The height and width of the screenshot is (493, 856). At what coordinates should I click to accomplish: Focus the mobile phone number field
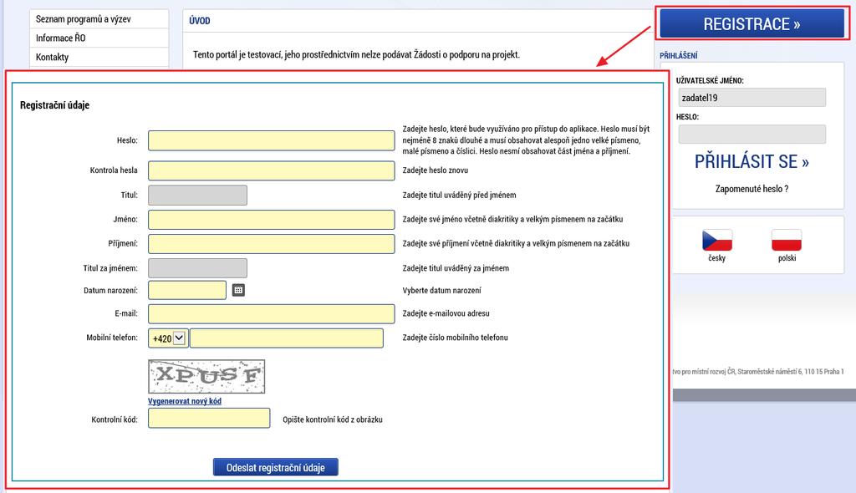[x=287, y=338]
